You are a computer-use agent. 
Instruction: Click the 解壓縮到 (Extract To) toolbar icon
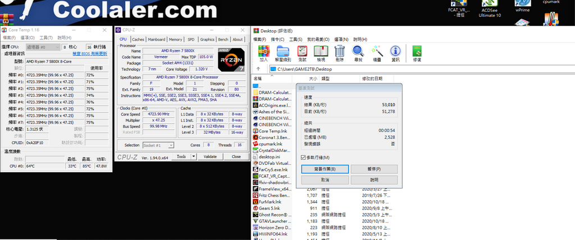pos(282,54)
